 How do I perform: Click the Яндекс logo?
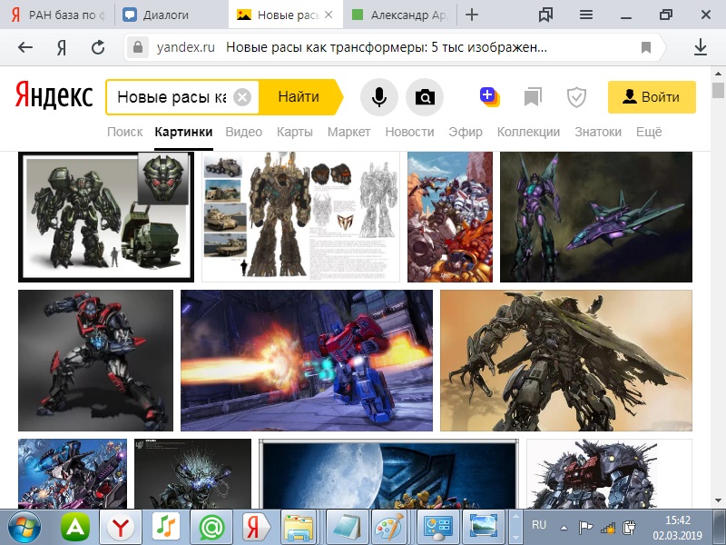(54, 96)
